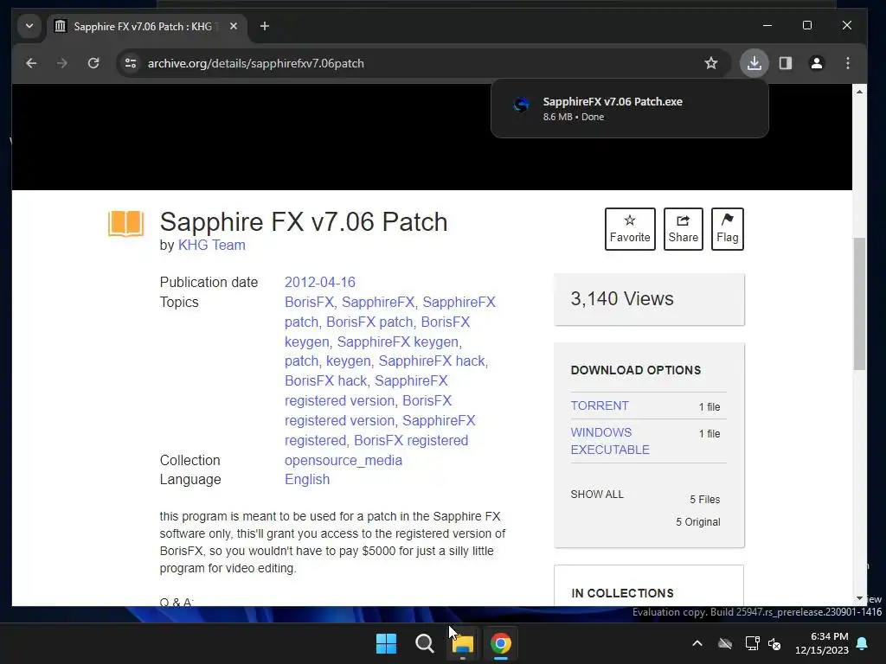Show hidden system tray icons
The height and width of the screenshot is (664, 886).
click(697, 643)
